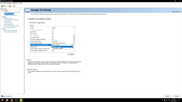
Task: Click the circular app icon next to Chrome
Action: [16, 100]
